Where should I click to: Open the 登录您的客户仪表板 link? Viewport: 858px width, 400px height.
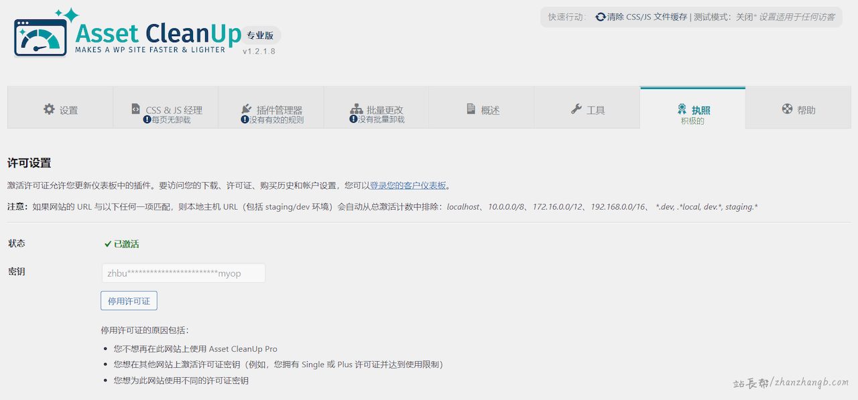tap(408, 186)
